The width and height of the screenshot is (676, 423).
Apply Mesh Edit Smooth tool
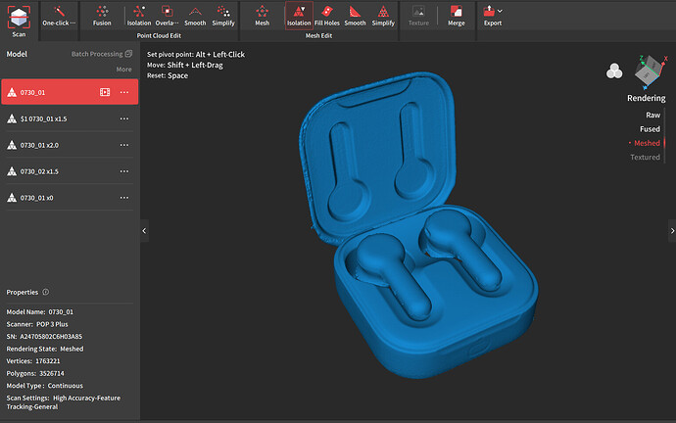[x=355, y=16]
